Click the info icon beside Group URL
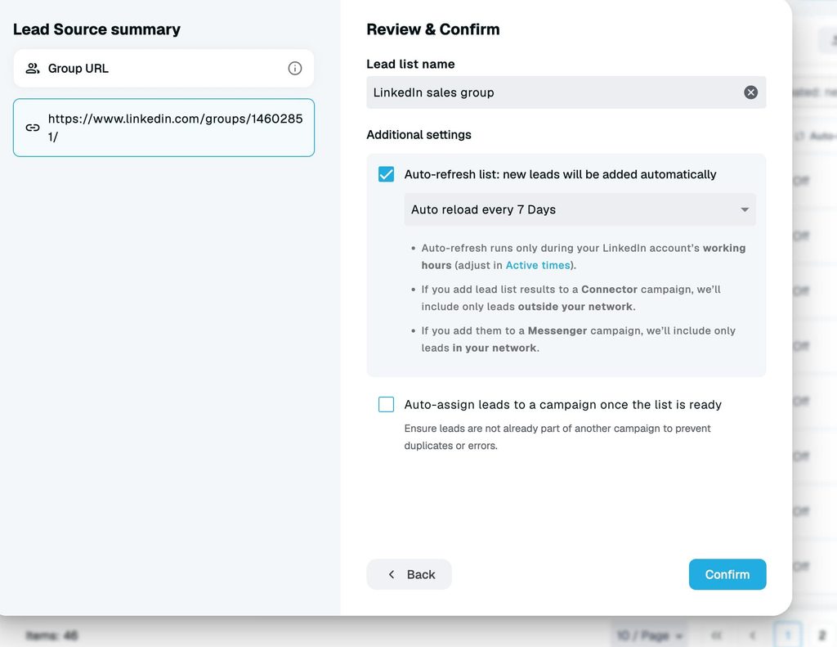This screenshot has height=647, width=837. click(294, 69)
